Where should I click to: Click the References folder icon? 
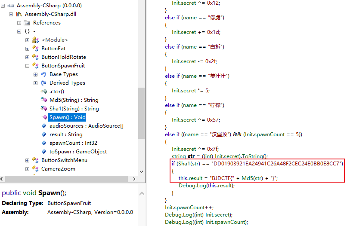(x=27, y=23)
